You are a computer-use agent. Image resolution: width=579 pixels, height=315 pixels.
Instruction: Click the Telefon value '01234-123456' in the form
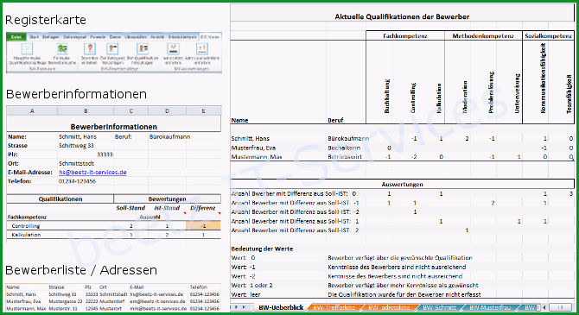point(77,181)
